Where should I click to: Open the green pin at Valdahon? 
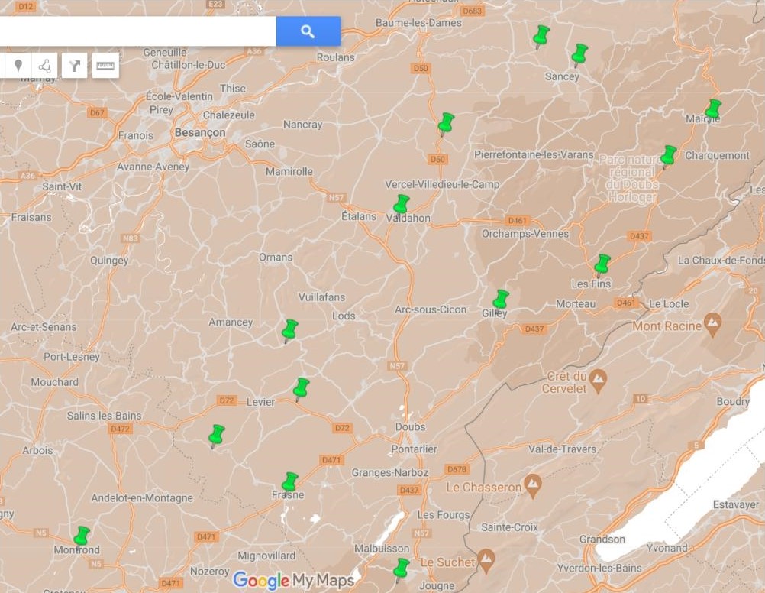click(x=401, y=203)
